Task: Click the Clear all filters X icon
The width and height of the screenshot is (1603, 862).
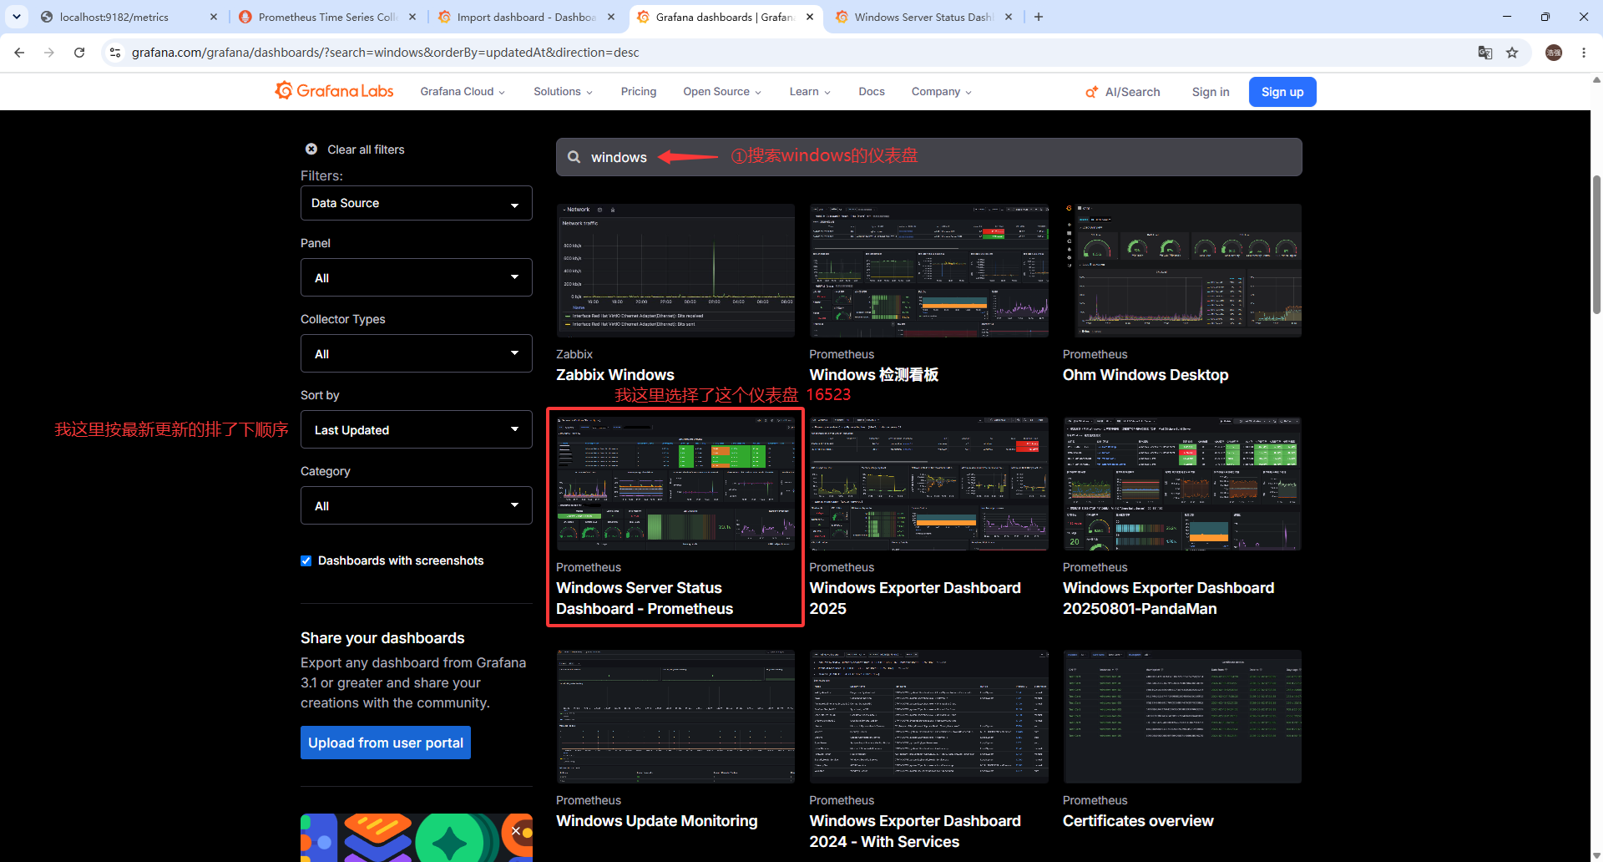Action: (311, 149)
